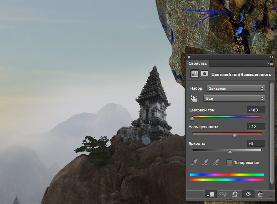Open the color range dropdown Все
Image resolution: width=277 pixels, height=204 pixels.
[x=234, y=98]
